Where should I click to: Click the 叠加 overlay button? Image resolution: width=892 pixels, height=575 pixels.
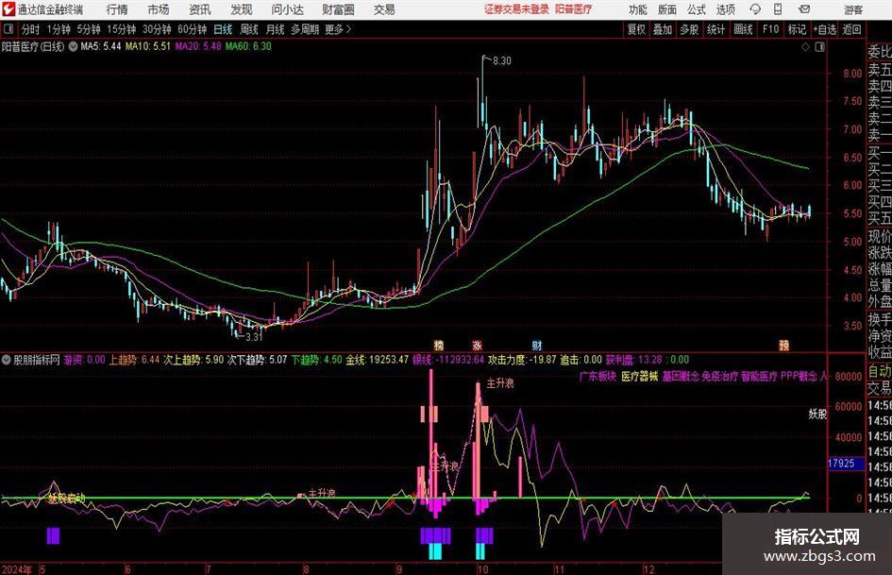(x=663, y=29)
